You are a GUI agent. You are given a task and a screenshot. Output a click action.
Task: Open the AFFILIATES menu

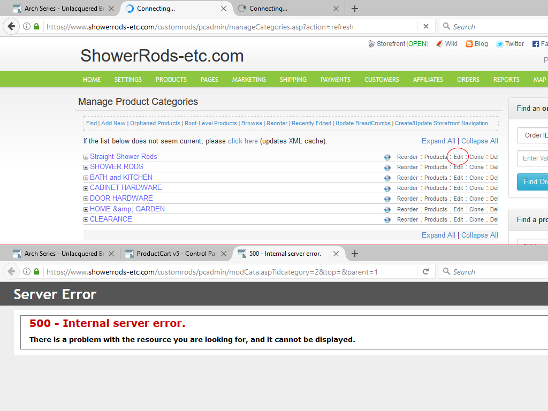428,80
